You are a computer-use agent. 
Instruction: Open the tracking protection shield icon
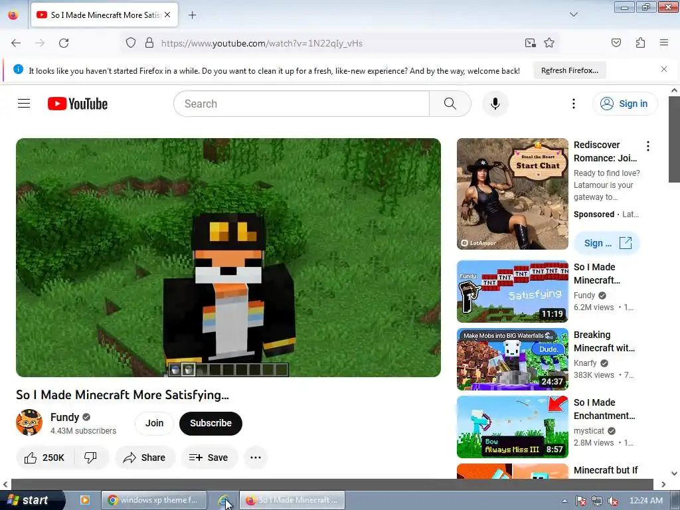131,42
